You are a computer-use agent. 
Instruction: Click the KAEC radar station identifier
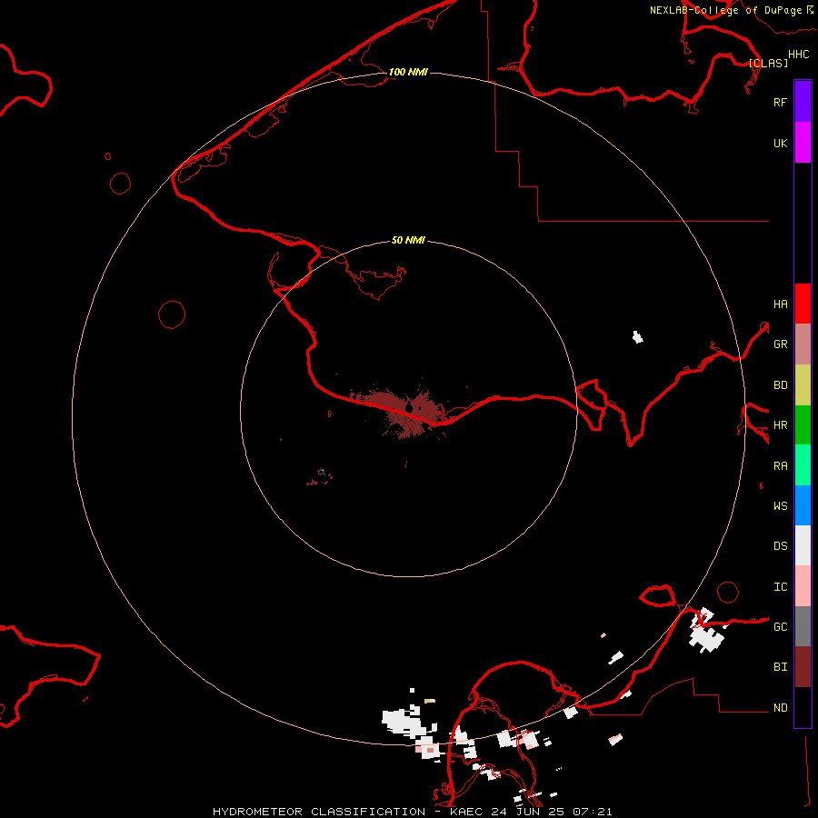point(466,812)
